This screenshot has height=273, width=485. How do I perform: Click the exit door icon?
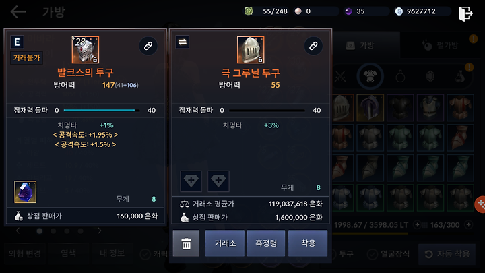click(465, 13)
